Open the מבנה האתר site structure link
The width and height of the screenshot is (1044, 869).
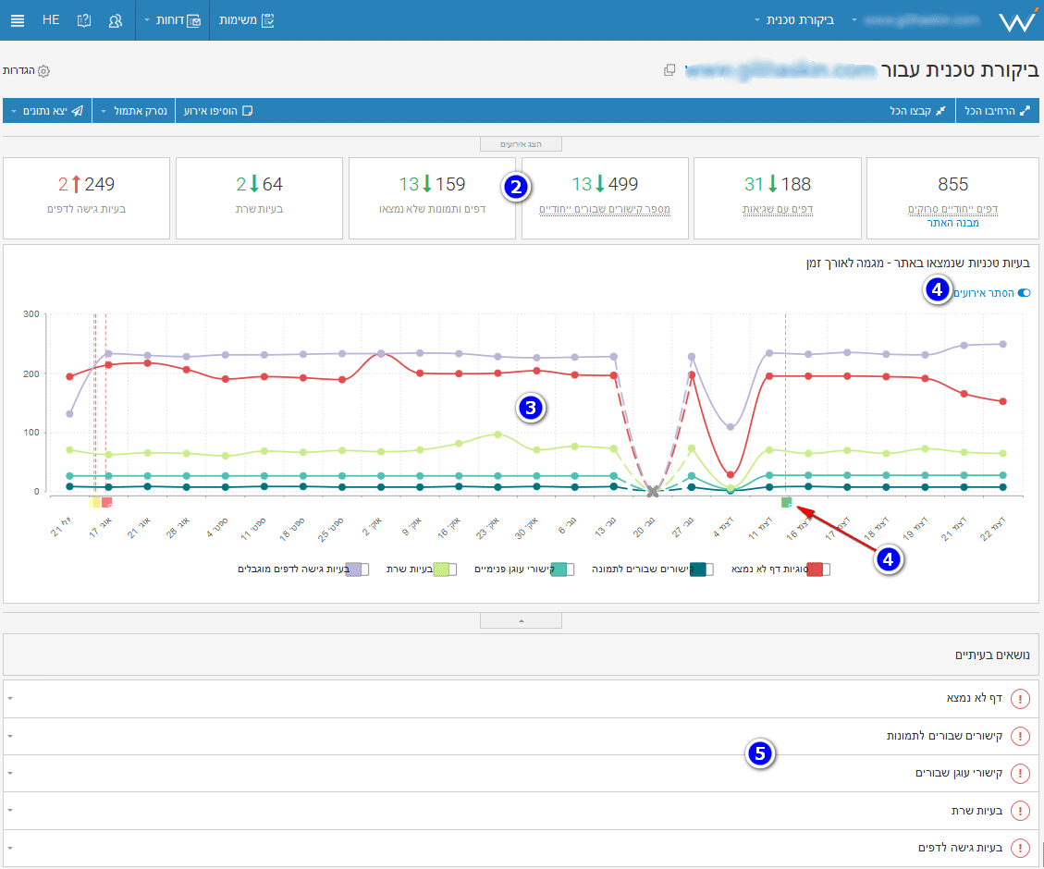pyautogui.click(x=952, y=224)
